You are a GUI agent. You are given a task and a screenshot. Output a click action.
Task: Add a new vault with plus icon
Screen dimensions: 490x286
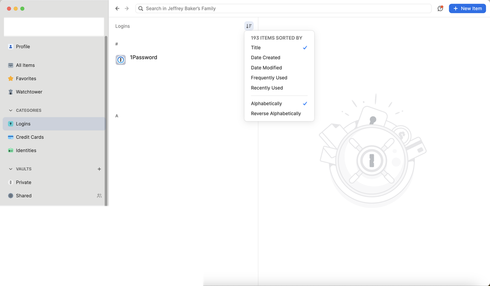pos(99,169)
